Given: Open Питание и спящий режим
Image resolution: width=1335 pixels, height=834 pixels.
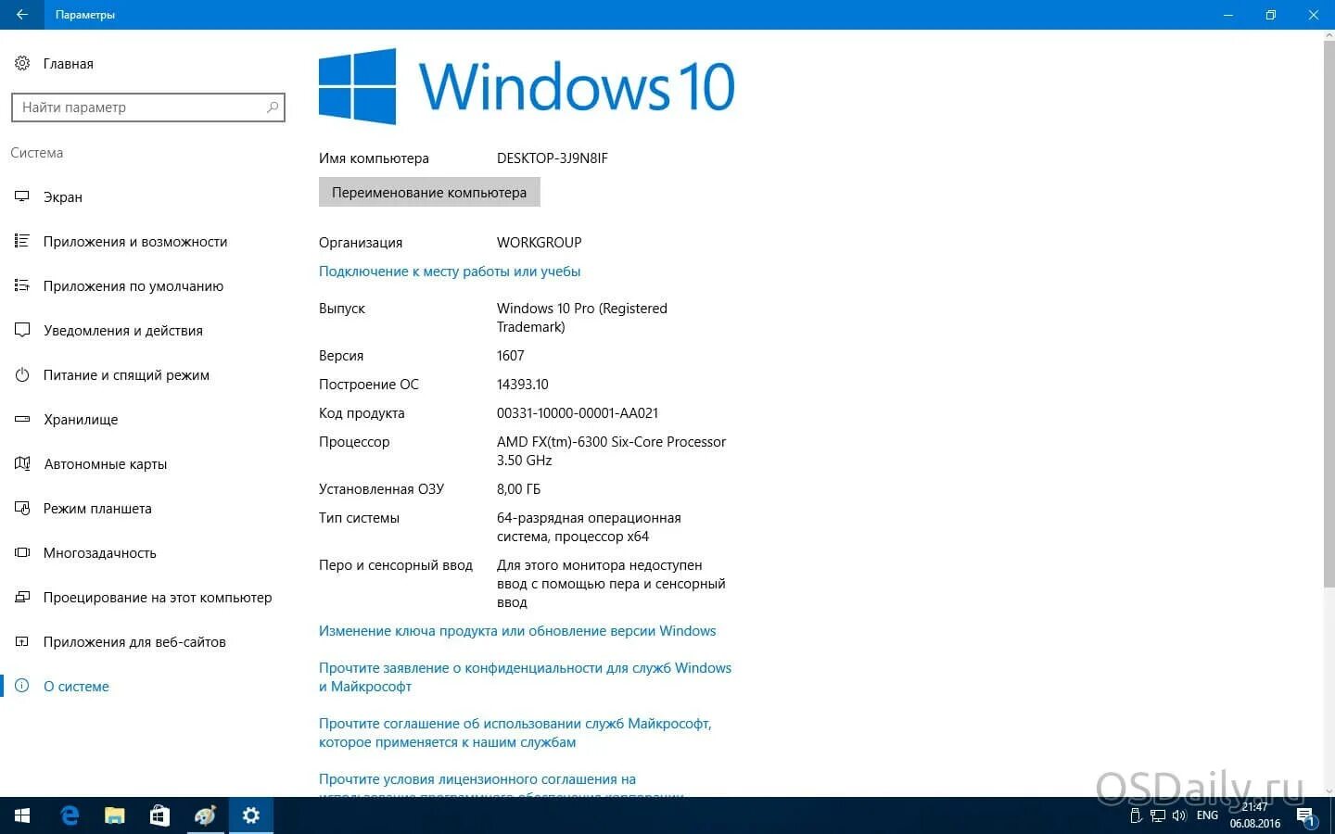Looking at the screenshot, I should [x=126, y=374].
